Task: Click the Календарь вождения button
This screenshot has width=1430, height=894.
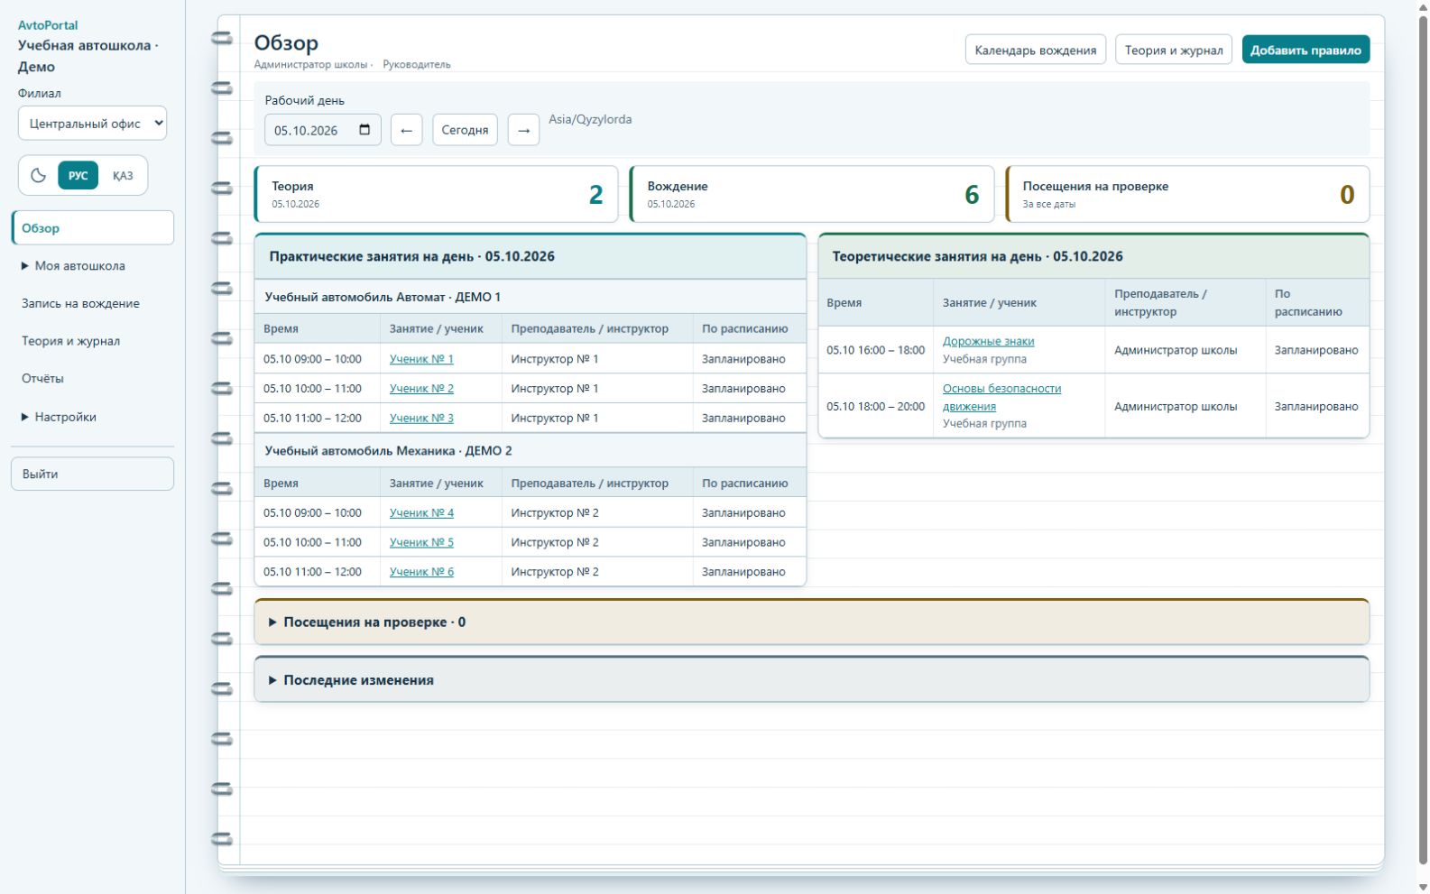Action: coord(1036,50)
